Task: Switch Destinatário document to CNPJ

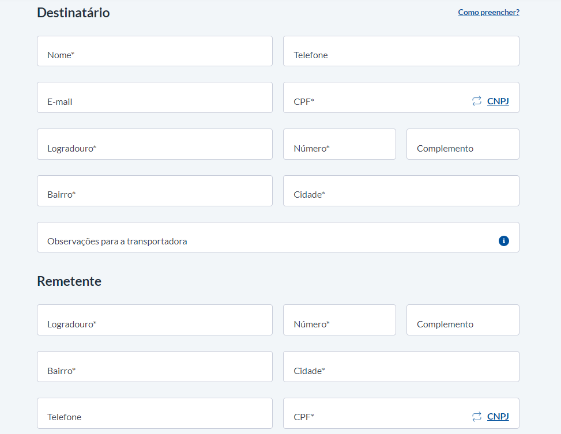Action: tap(498, 101)
